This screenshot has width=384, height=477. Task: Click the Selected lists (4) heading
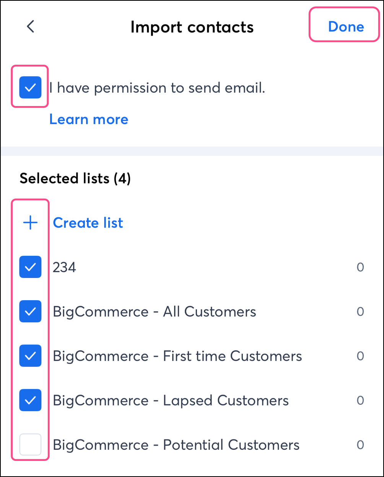point(75,178)
